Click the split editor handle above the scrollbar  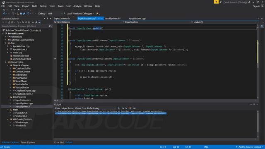coord(258,25)
